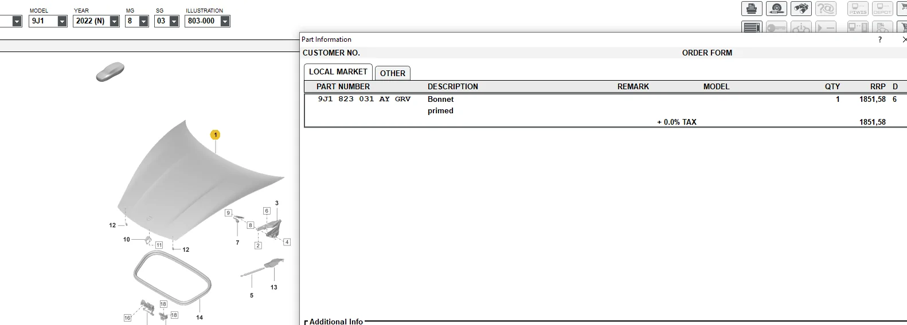Screen dimensions: 907x325
Task: Open the wheel and spark plug accessories icon
Action: click(x=776, y=9)
